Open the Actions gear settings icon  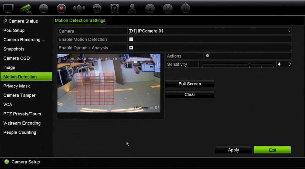coord(207,56)
